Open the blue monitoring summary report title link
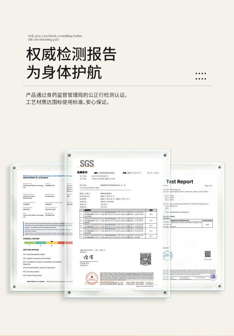The image size is (234, 336). click(x=47, y=176)
